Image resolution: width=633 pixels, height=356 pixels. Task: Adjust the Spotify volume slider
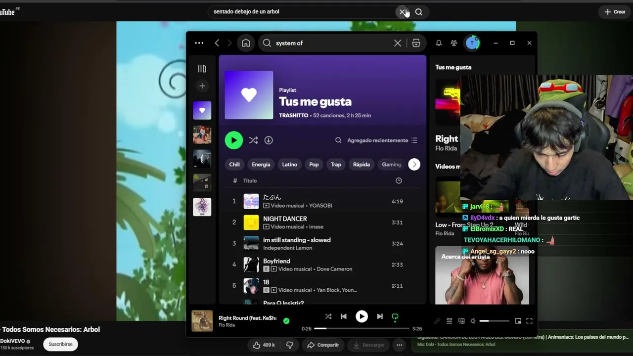(x=494, y=321)
